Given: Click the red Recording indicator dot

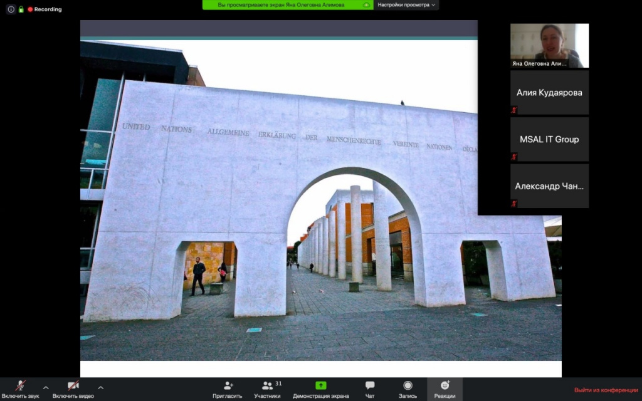Looking at the screenshot, I should (30, 9).
